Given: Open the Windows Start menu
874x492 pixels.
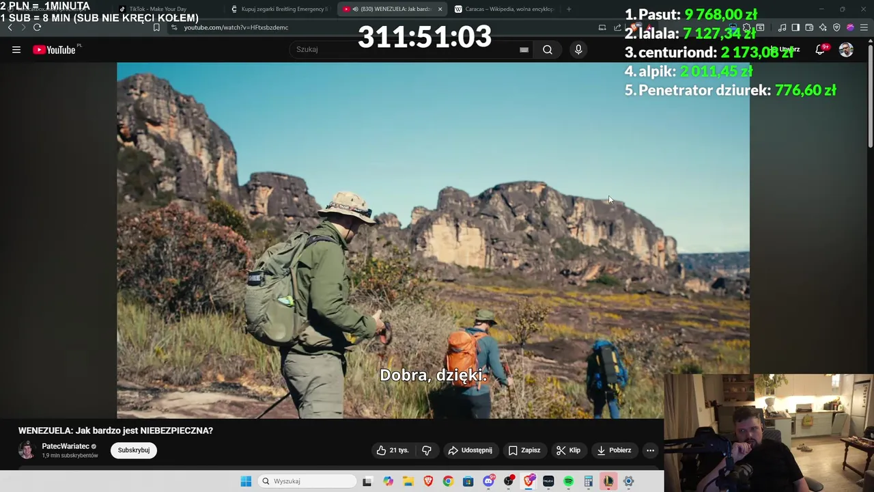Looking at the screenshot, I should pyautogui.click(x=246, y=481).
